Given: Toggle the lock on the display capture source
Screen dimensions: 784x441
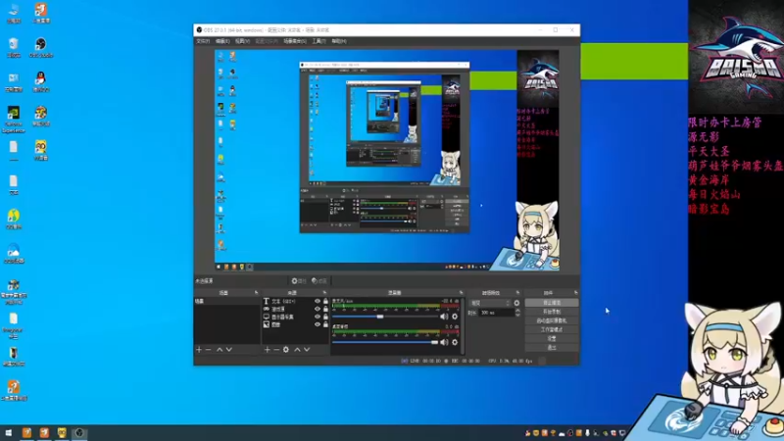Looking at the screenshot, I should [325, 317].
